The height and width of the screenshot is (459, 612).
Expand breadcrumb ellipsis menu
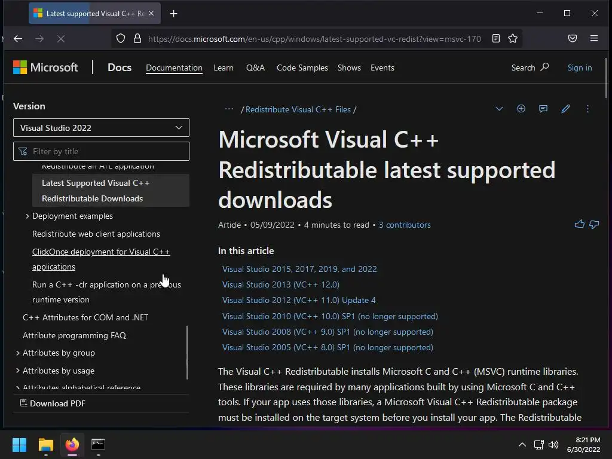(x=229, y=109)
